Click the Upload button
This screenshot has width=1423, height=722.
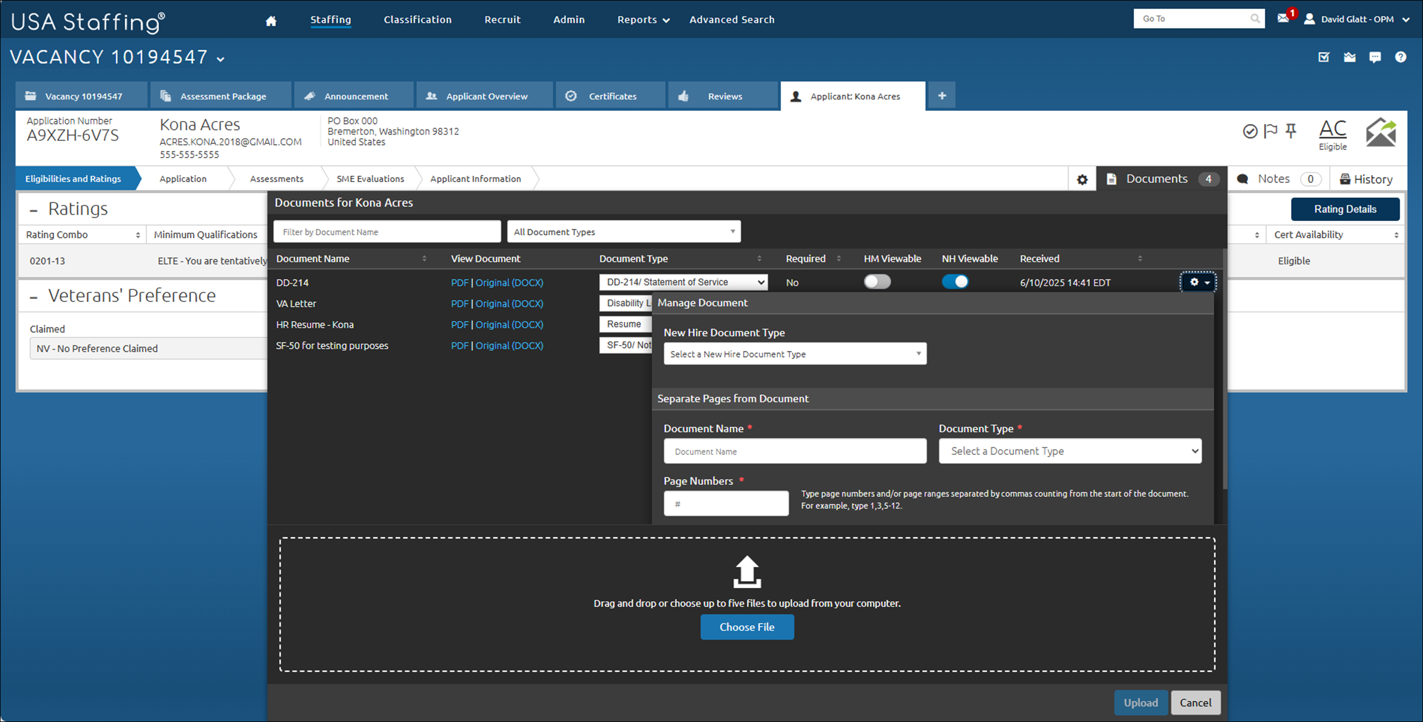click(1140, 703)
